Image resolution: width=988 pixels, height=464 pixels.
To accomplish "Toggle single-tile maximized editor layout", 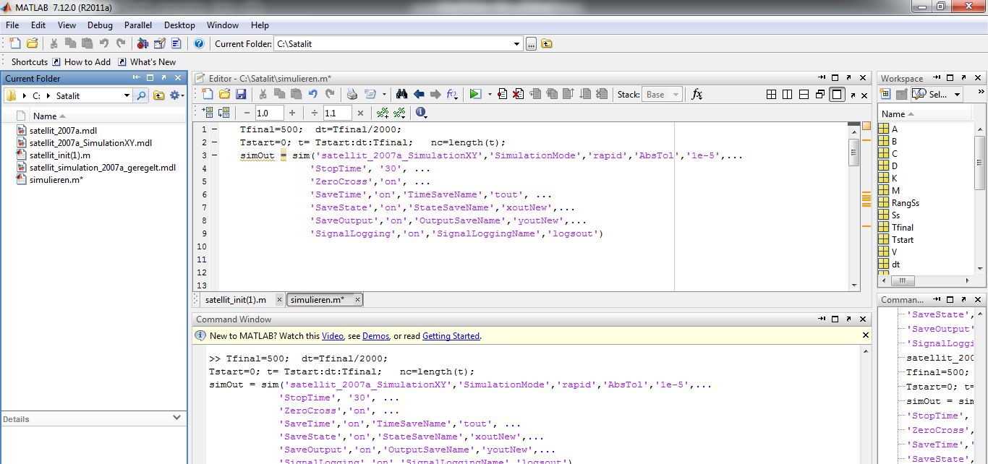I will pyautogui.click(x=837, y=94).
